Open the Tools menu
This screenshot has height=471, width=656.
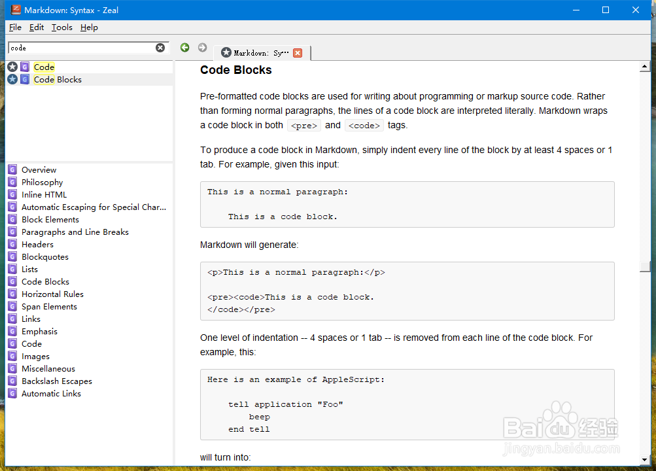tap(62, 27)
